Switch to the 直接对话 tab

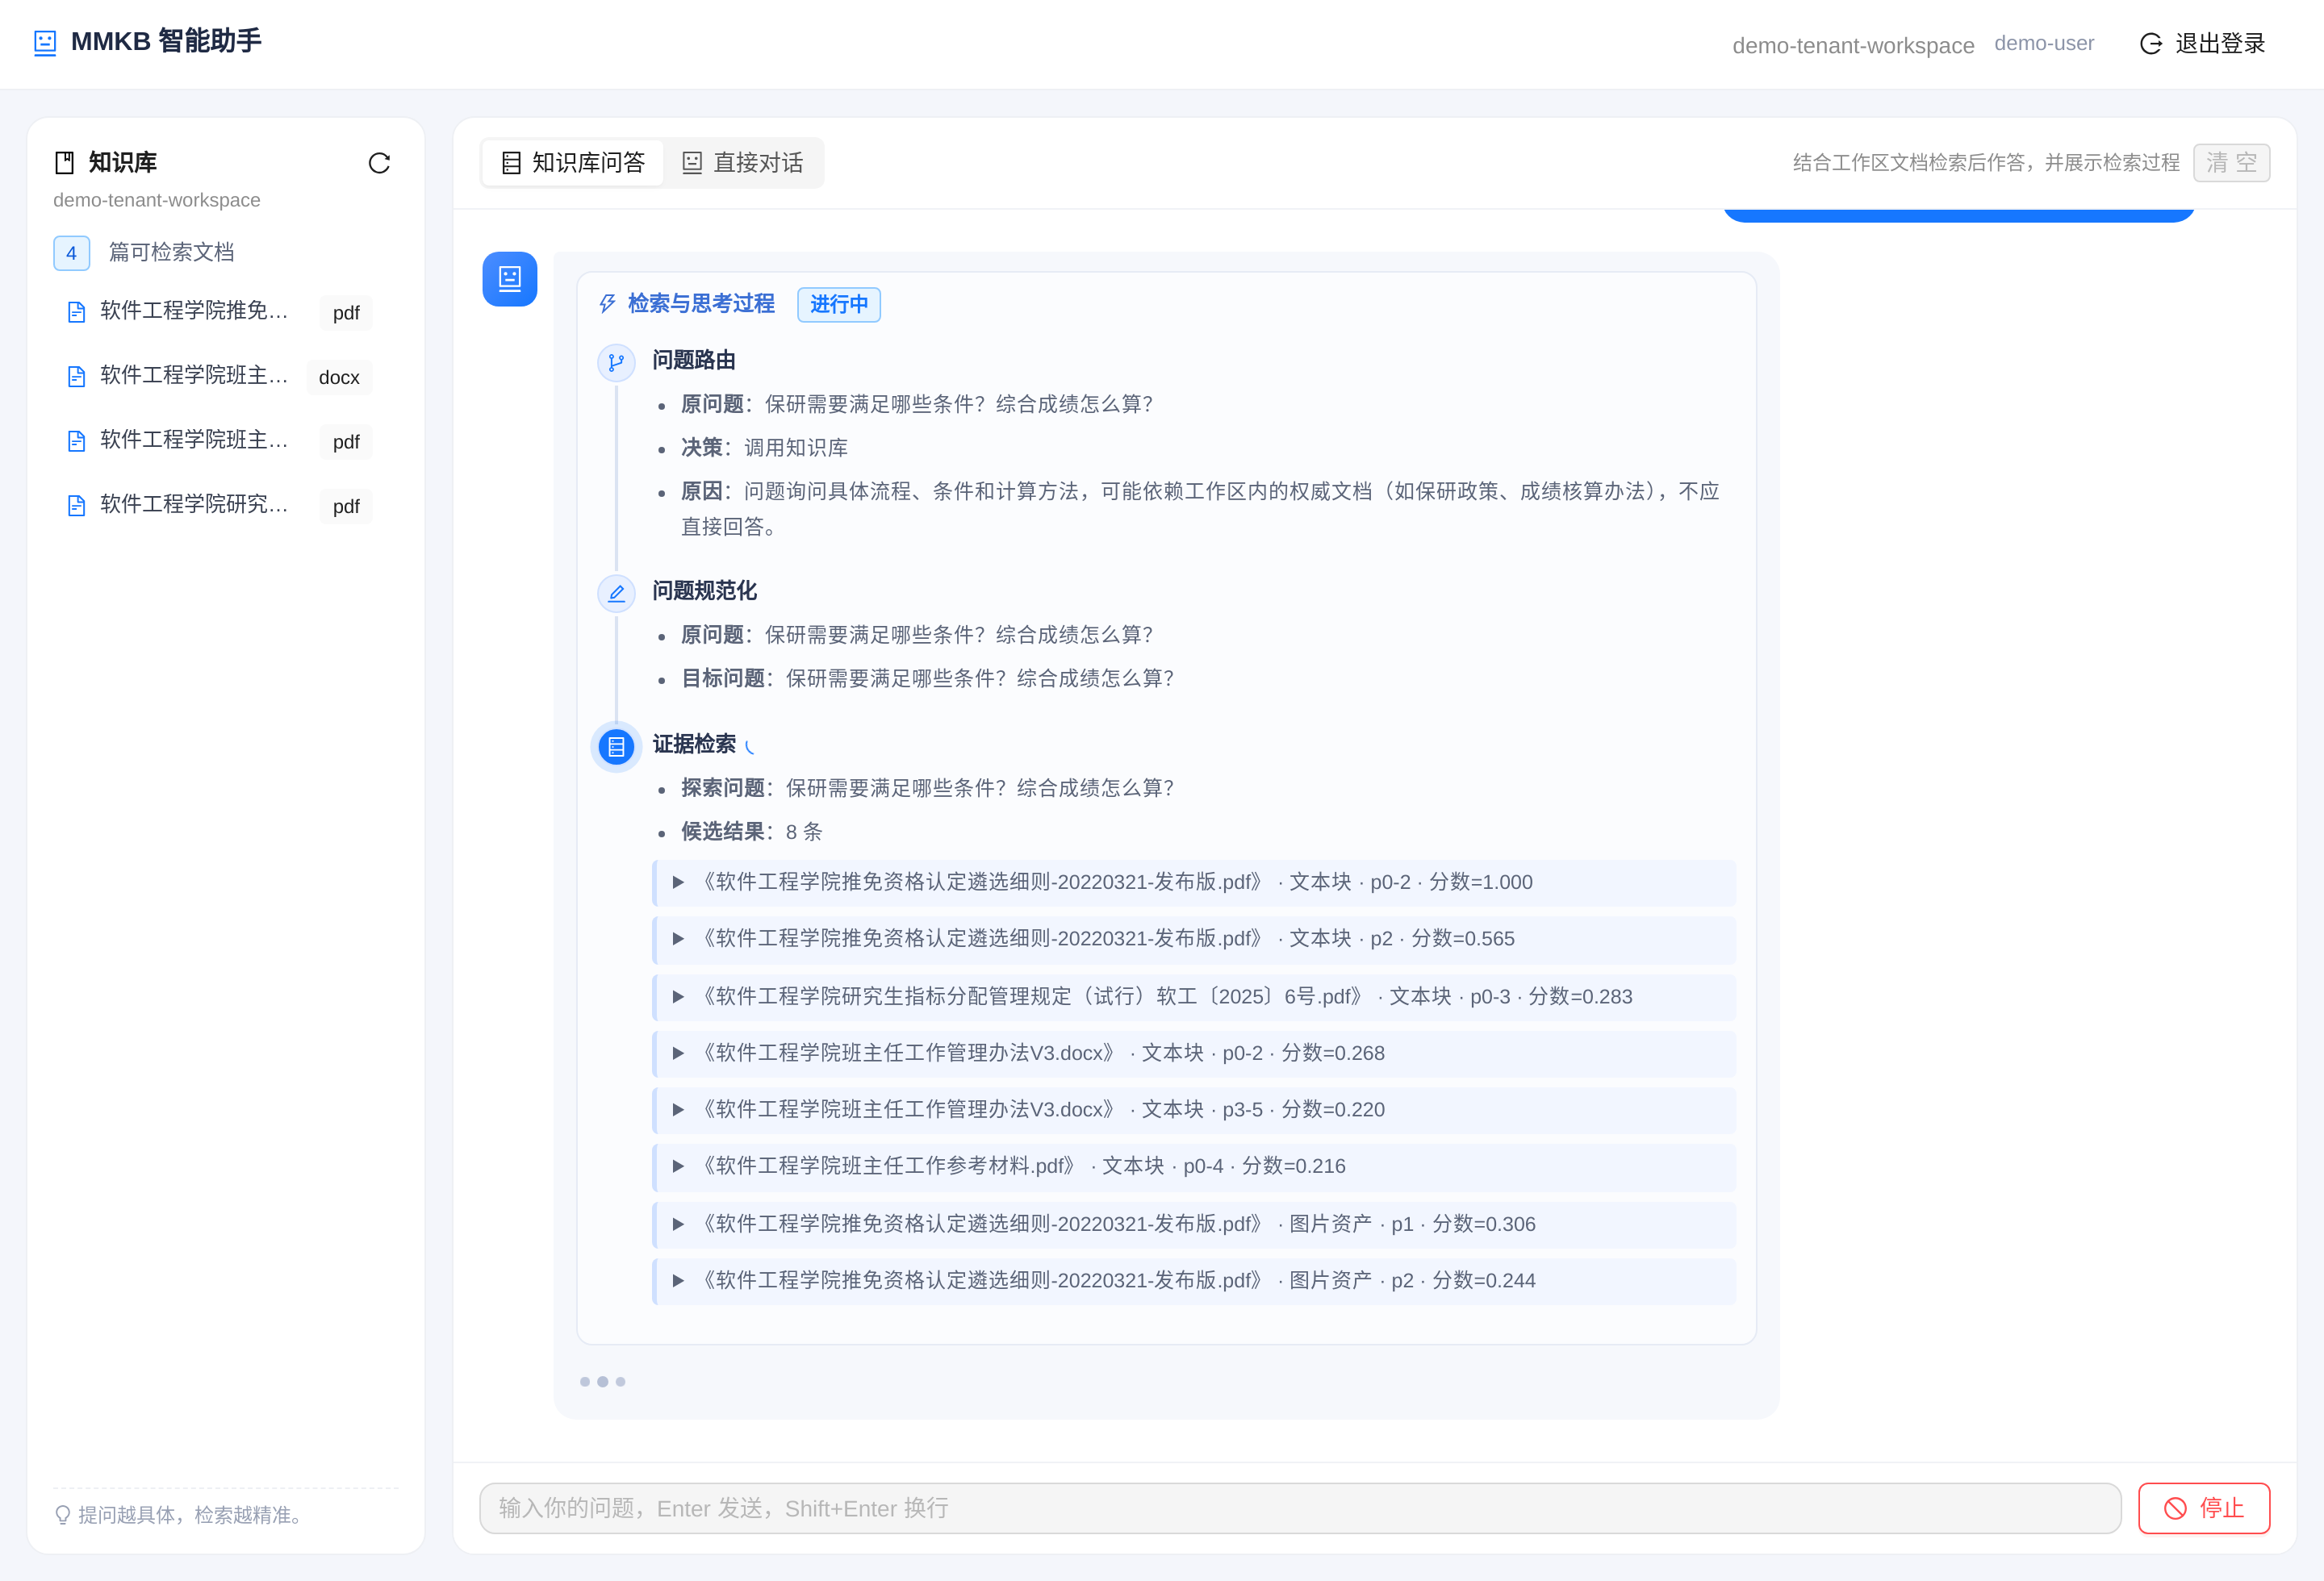(x=743, y=163)
